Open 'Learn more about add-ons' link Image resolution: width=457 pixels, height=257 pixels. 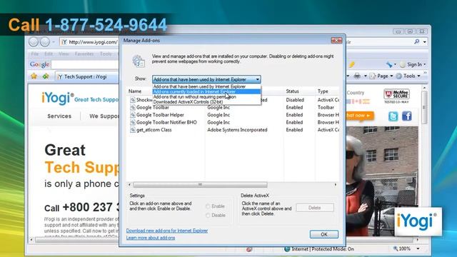(x=151, y=238)
